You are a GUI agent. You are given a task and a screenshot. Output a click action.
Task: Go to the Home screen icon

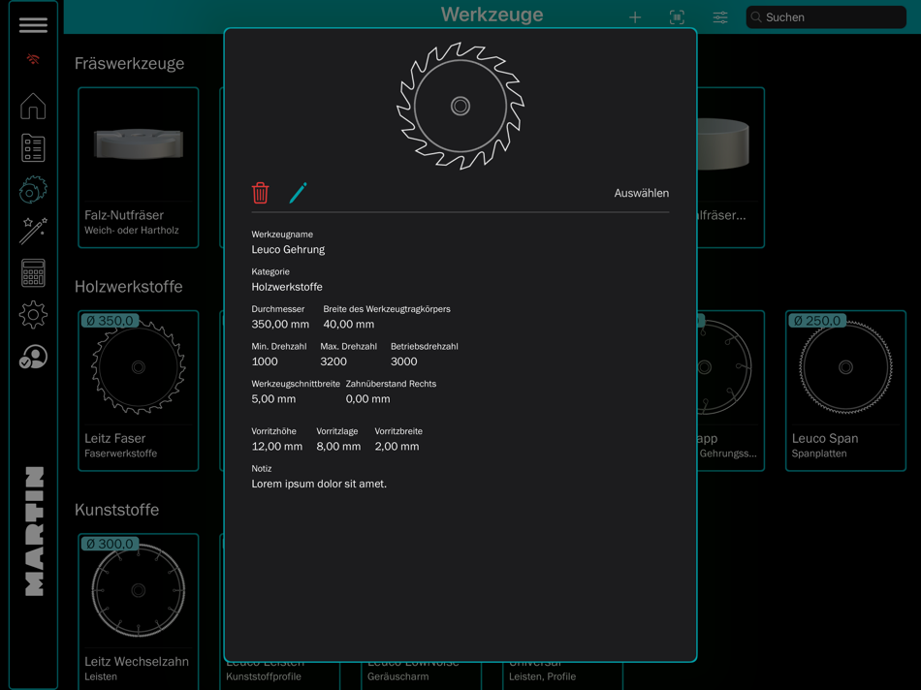pyautogui.click(x=33, y=107)
